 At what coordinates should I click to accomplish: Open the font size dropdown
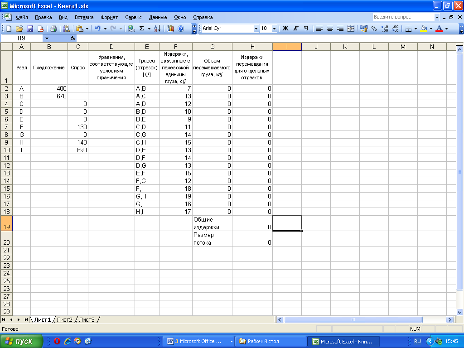click(275, 29)
